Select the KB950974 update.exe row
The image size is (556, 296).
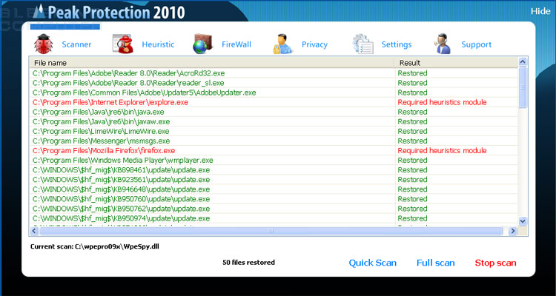(x=274, y=218)
